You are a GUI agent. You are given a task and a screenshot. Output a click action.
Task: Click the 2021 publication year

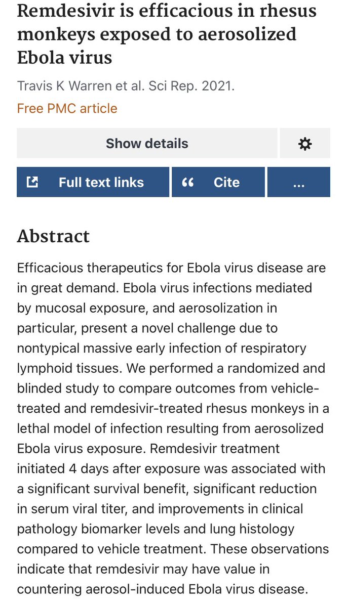pos(217,85)
